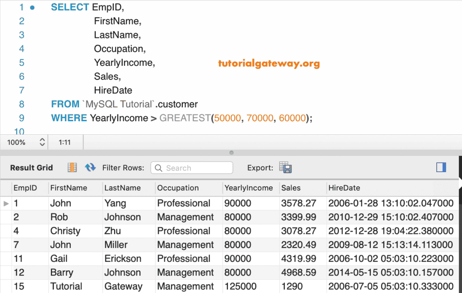This screenshot has height=293, width=462.
Task: Click the WHERE keyword on line 9
Action: pos(69,118)
